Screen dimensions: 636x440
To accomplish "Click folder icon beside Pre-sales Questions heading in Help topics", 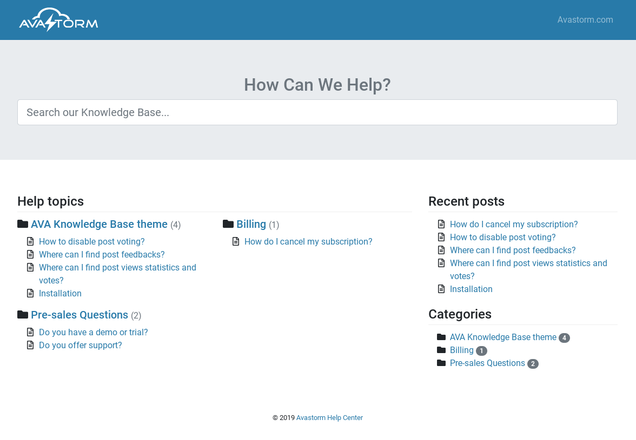I will (x=23, y=315).
